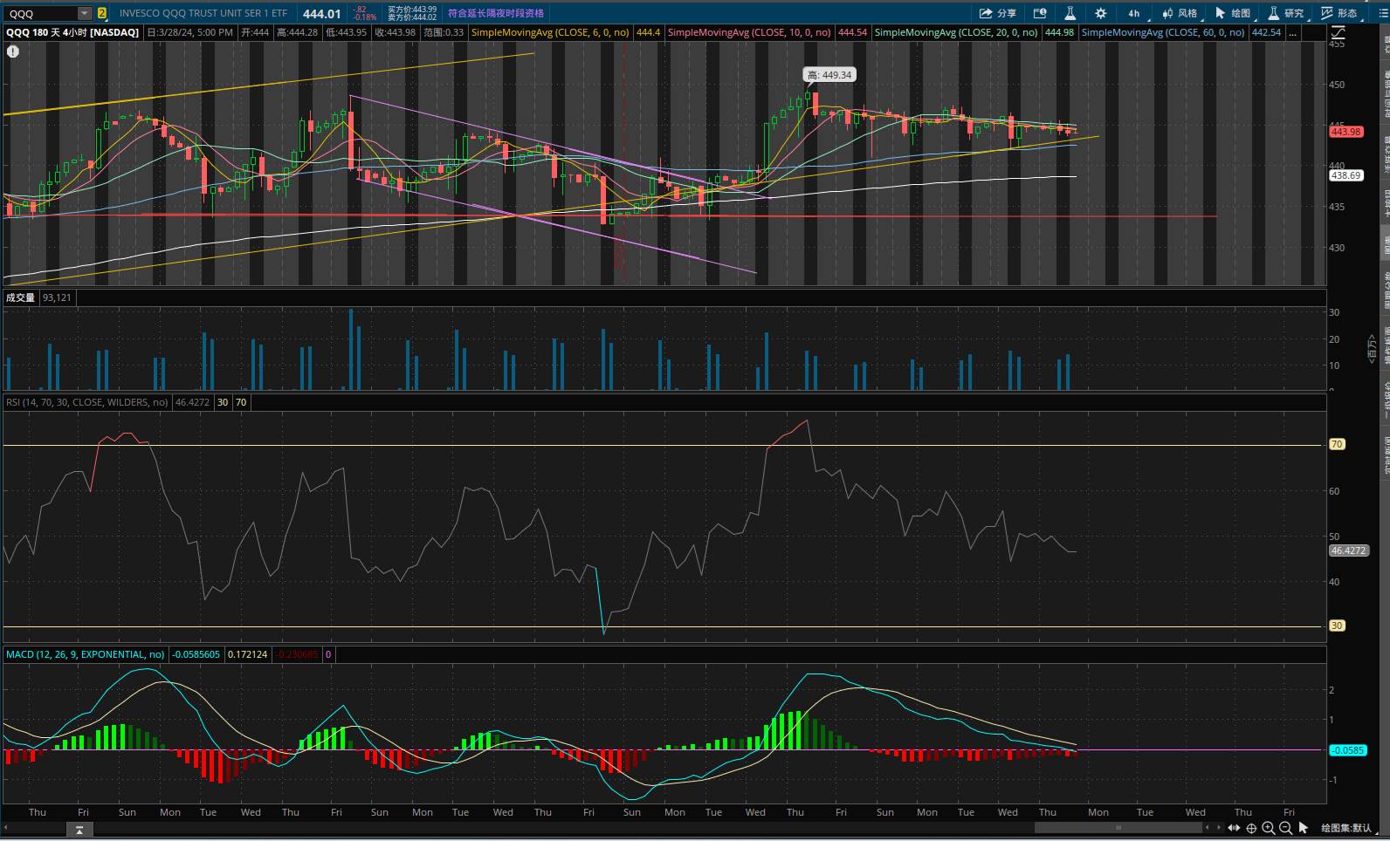Click the RSI value 46.4272 in header

(192, 402)
